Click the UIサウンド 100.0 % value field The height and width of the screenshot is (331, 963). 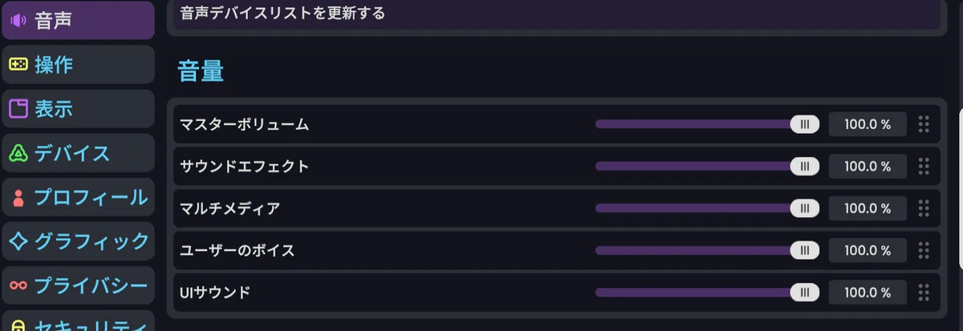[868, 292]
